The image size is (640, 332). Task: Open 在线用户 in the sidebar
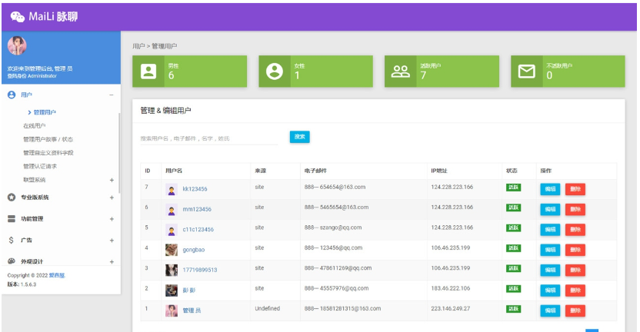point(35,126)
